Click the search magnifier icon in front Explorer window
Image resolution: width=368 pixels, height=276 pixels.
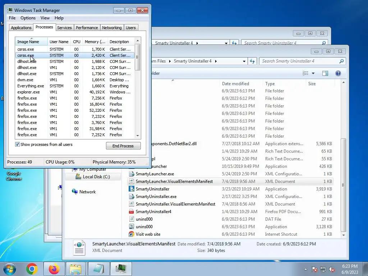(x=341, y=61)
